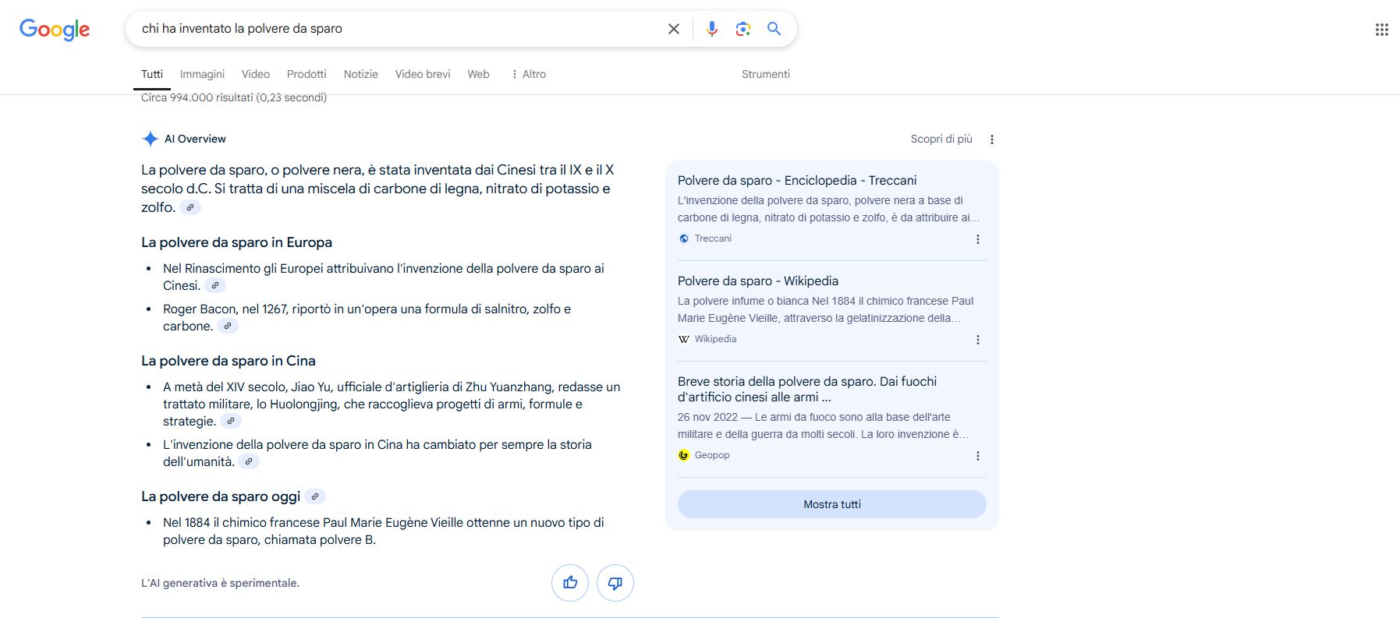The height and width of the screenshot is (618, 1400).
Task: Click the Mostra tutti button
Action: 832,504
